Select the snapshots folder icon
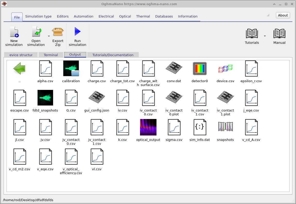296x204 pixels. 225,126
